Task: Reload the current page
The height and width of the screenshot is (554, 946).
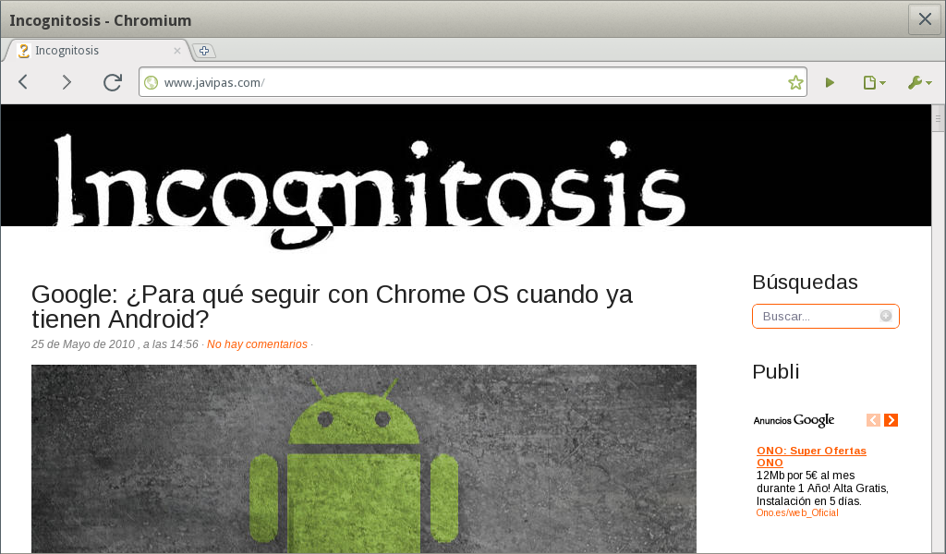Action: coord(112,82)
